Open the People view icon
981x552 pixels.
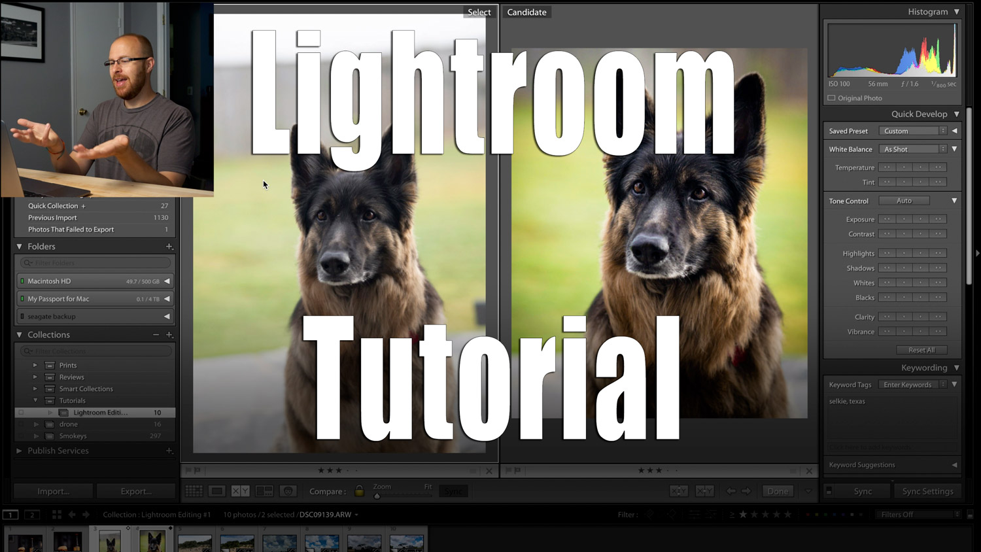click(x=288, y=491)
